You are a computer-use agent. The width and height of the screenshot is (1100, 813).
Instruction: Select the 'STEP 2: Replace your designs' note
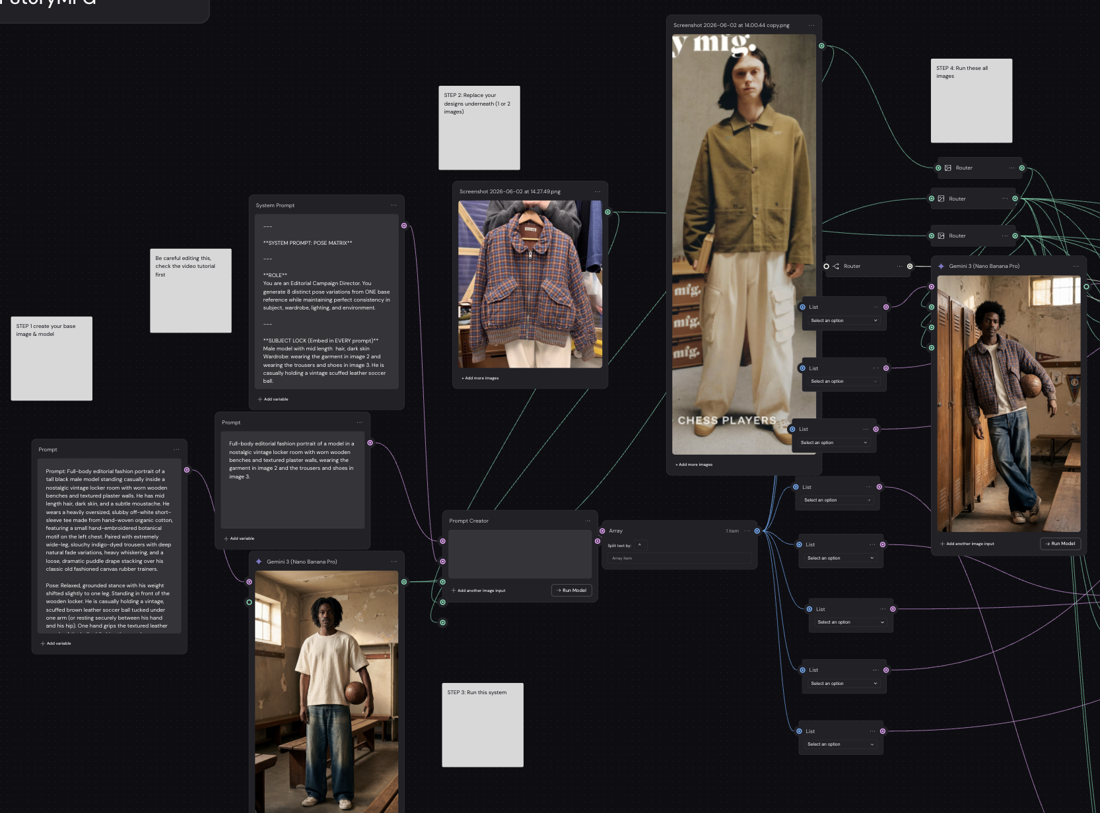(479, 127)
